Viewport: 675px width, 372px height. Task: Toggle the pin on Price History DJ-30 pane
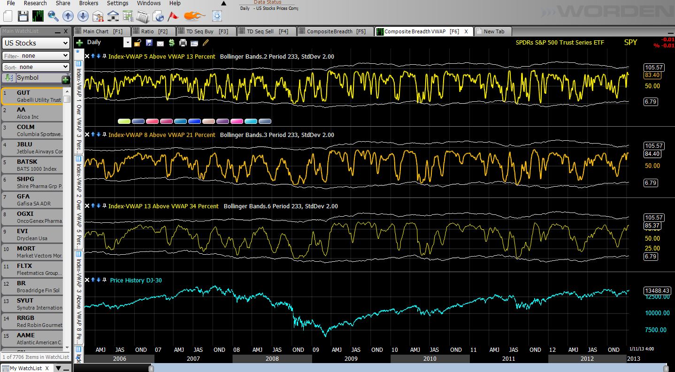(x=104, y=280)
